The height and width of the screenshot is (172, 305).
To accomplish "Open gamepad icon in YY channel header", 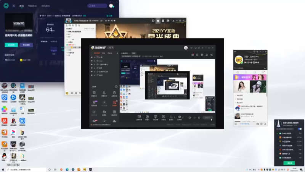I will [168, 21].
